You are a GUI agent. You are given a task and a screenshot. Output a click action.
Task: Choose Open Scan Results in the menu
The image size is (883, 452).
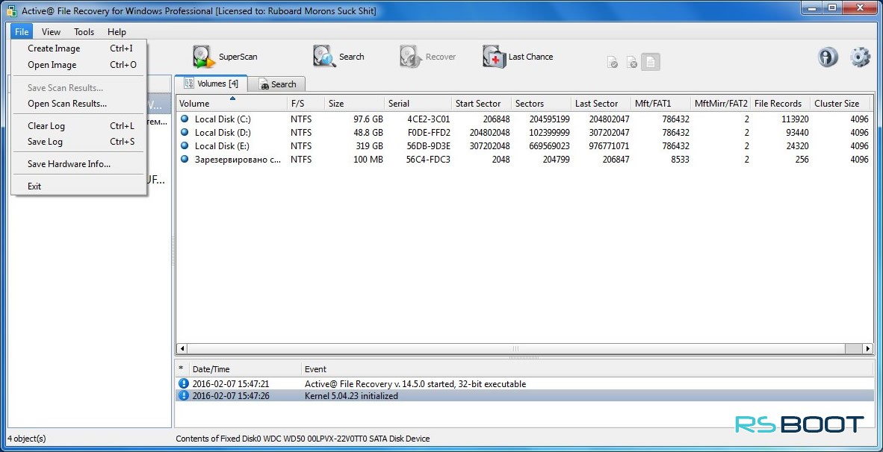[79, 104]
